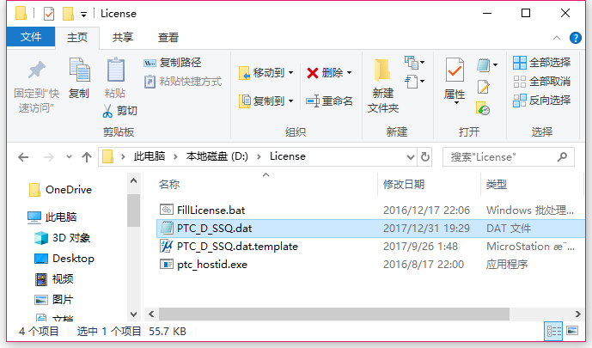Open Properties (属性) checkmark icon
This screenshot has height=348, width=592.
pyautogui.click(x=455, y=70)
